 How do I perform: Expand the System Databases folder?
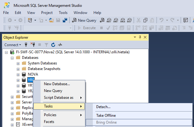point(18,63)
